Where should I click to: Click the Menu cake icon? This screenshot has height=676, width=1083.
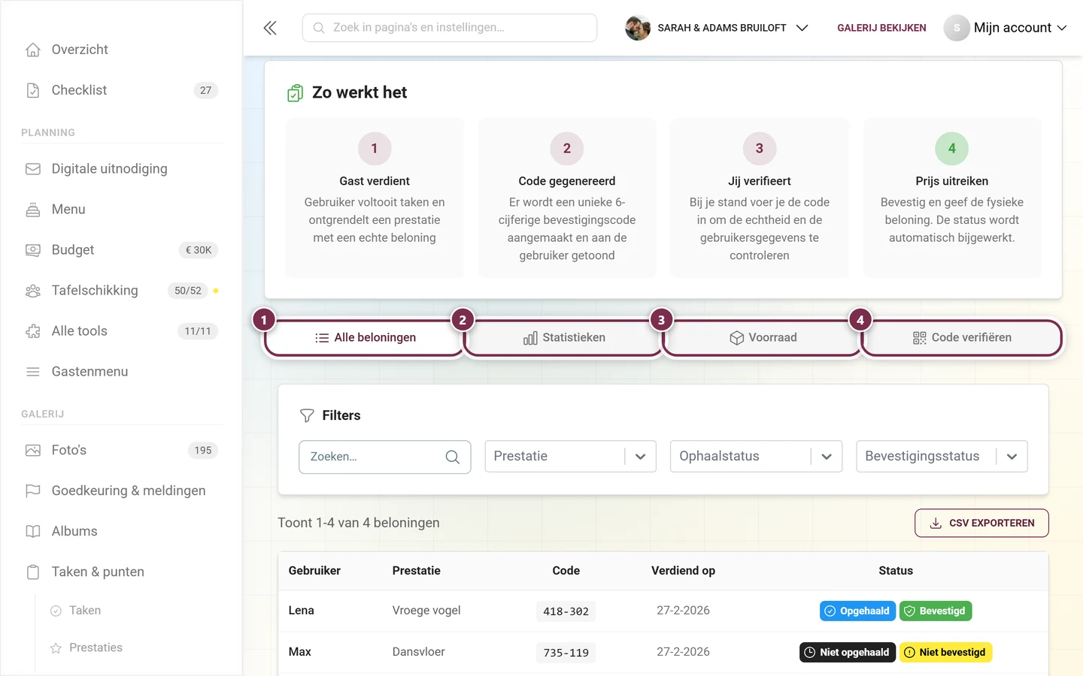point(33,210)
